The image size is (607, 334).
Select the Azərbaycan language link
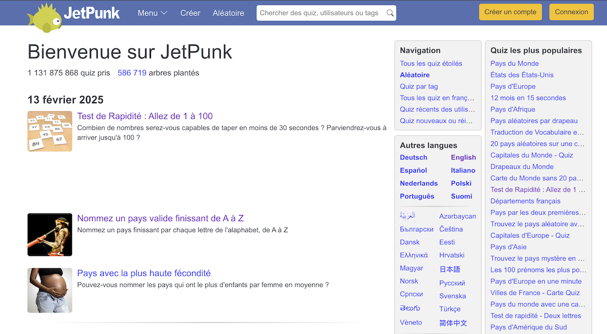458,216
